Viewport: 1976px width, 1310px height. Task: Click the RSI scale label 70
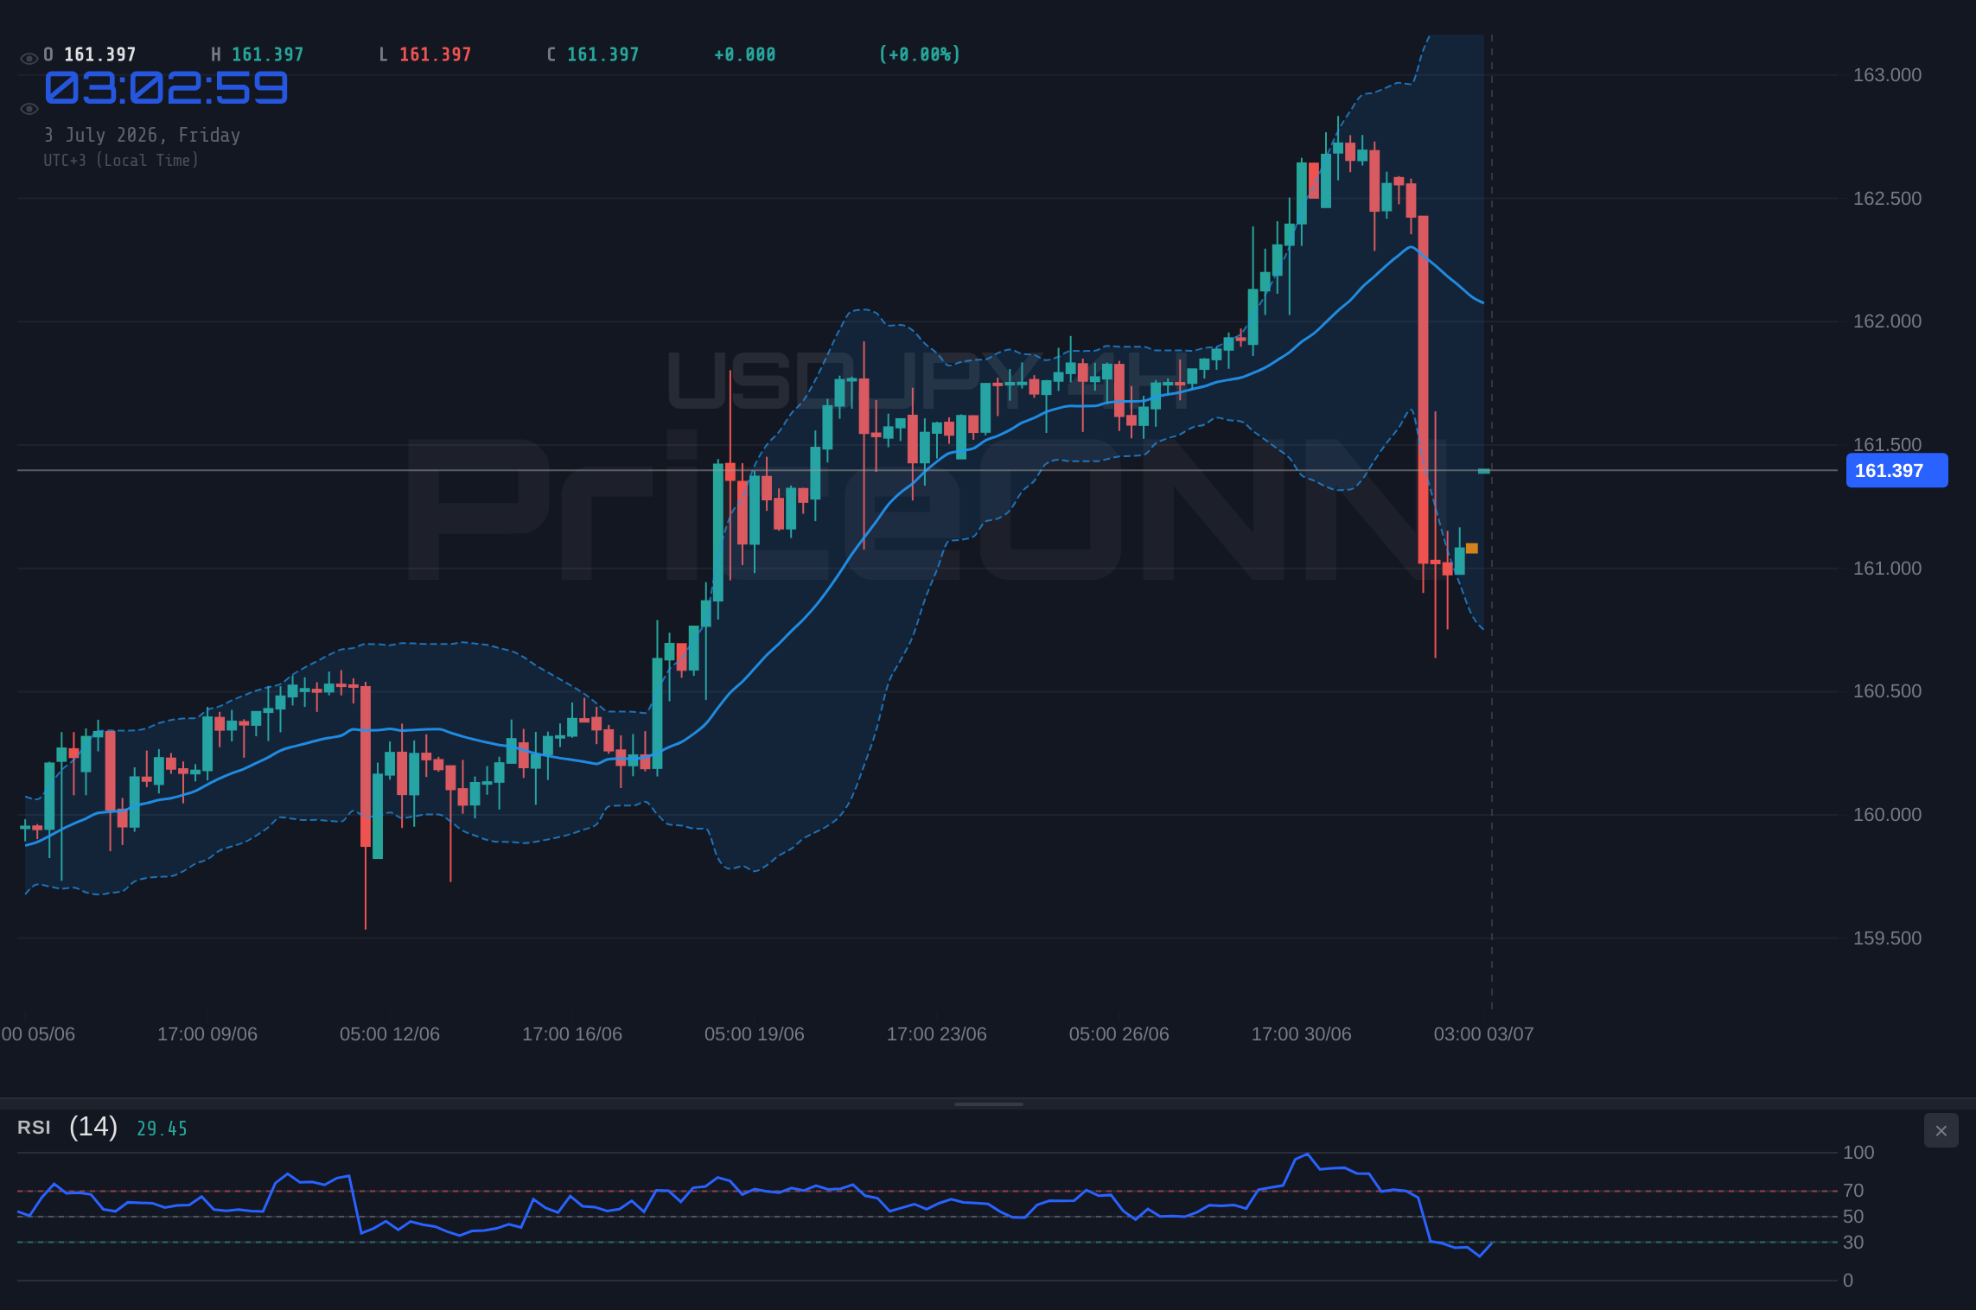(1853, 1191)
